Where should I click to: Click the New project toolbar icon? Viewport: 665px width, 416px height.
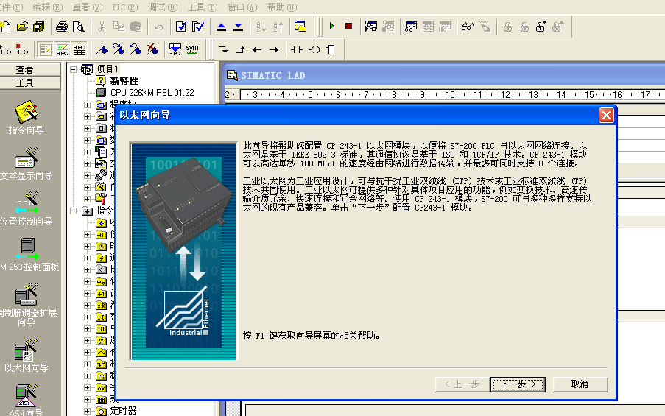tap(5, 27)
